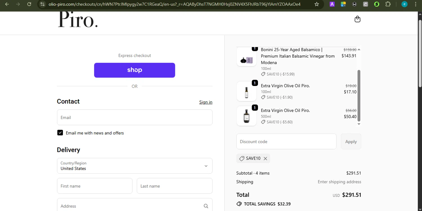Click the Total Savings tag icon
This screenshot has width=422, height=211.
tap(239, 204)
